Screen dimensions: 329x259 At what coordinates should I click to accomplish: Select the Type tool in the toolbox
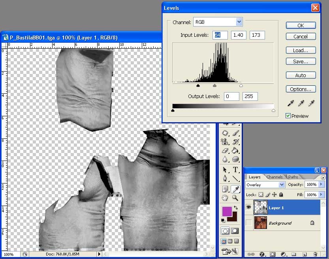click(235, 170)
